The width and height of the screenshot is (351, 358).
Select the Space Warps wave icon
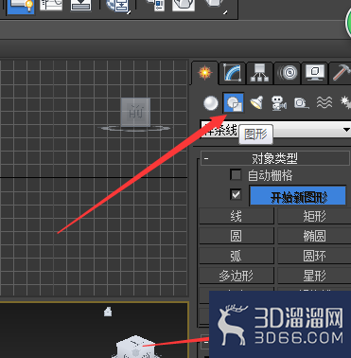coord(324,103)
